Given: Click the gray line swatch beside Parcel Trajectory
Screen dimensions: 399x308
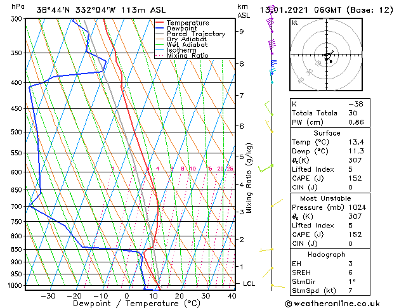Looking at the screenshot, I should [159, 34].
